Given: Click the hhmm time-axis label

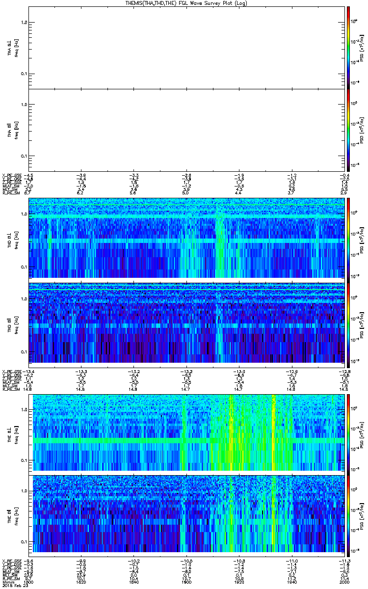Looking at the screenshot, I should tap(7, 582).
